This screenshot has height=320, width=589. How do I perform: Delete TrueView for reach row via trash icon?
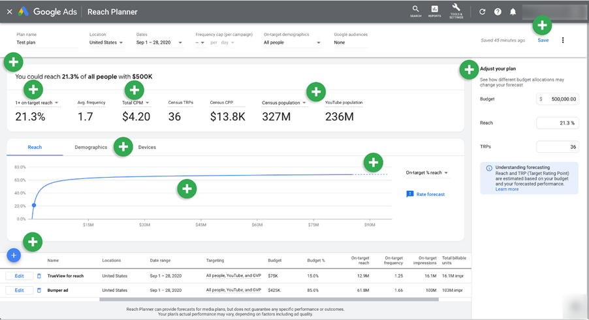click(x=39, y=276)
